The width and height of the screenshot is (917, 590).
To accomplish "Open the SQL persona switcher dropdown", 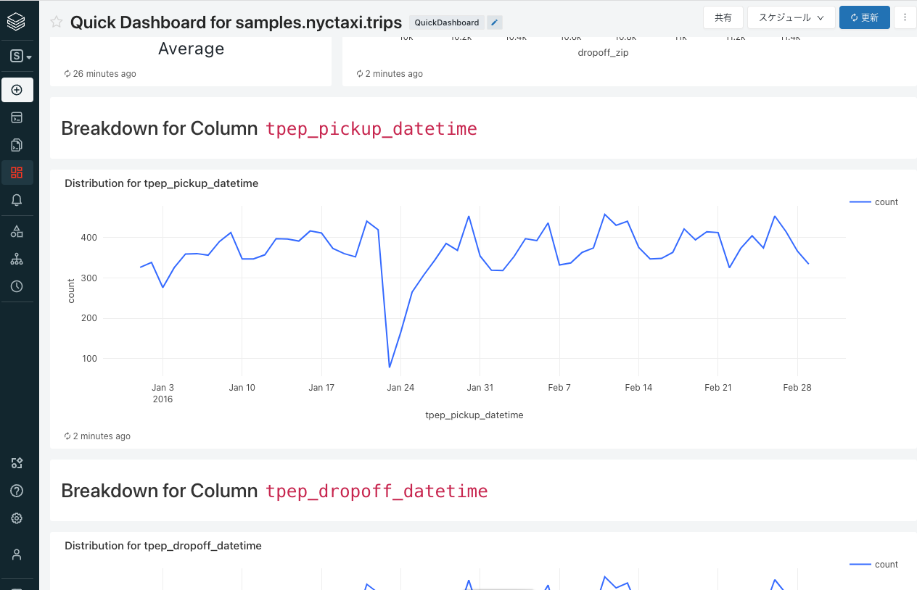I will pos(20,56).
